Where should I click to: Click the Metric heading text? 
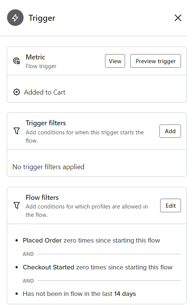pyautogui.click(x=36, y=57)
